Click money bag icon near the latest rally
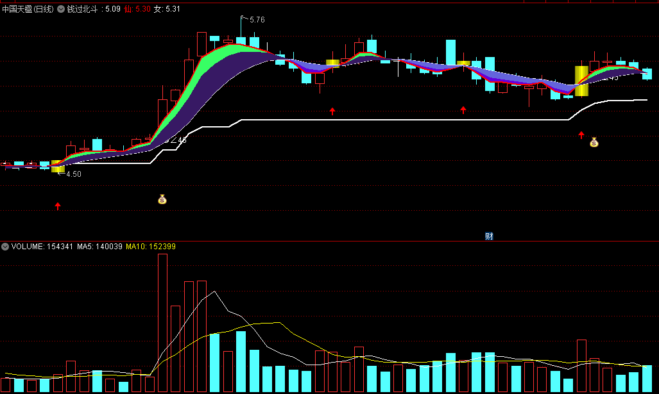Screen dimensions: 659x394 (x=594, y=142)
